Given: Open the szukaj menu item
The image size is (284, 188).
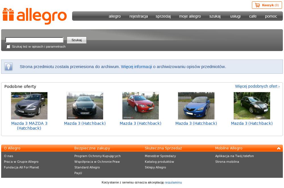Looking at the screenshot, I should coord(215,16).
